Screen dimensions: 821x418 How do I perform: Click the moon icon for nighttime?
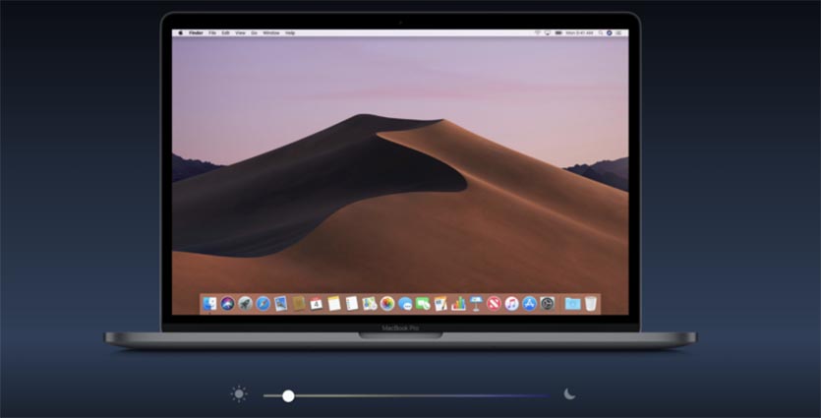coord(569,394)
